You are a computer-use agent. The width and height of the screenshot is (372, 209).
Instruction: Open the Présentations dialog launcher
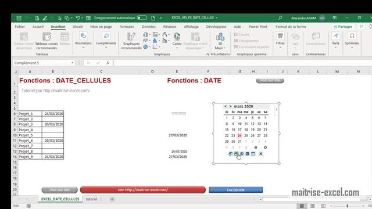tap(208, 54)
